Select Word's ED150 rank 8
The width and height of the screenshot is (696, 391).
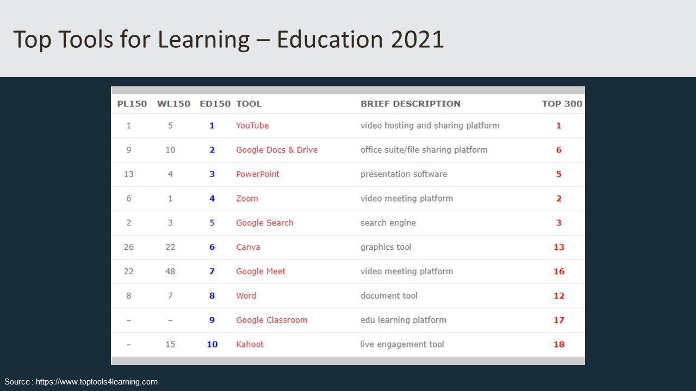[x=212, y=296]
